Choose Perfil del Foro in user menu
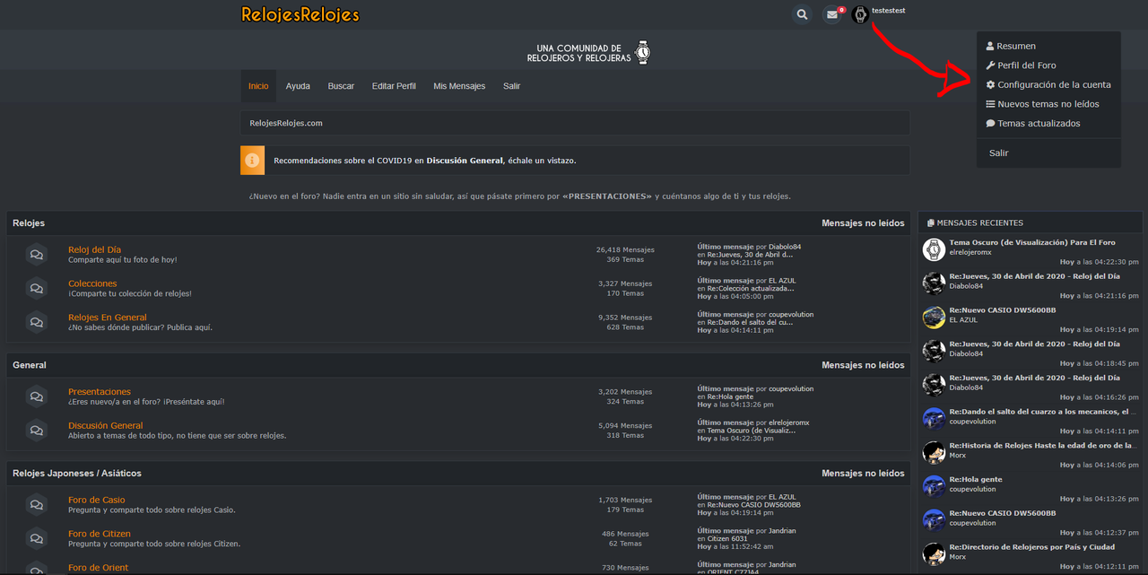This screenshot has height=575, width=1148. 1021,65
